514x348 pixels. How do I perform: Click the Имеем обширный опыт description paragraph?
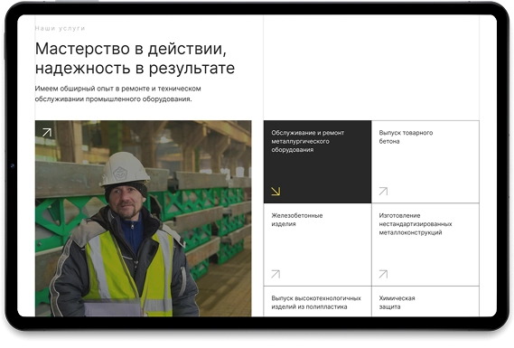coord(118,94)
